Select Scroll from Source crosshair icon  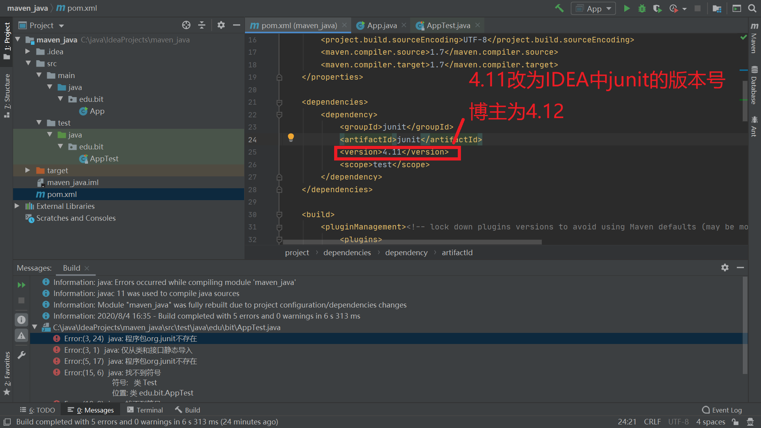pyautogui.click(x=186, y=25)
